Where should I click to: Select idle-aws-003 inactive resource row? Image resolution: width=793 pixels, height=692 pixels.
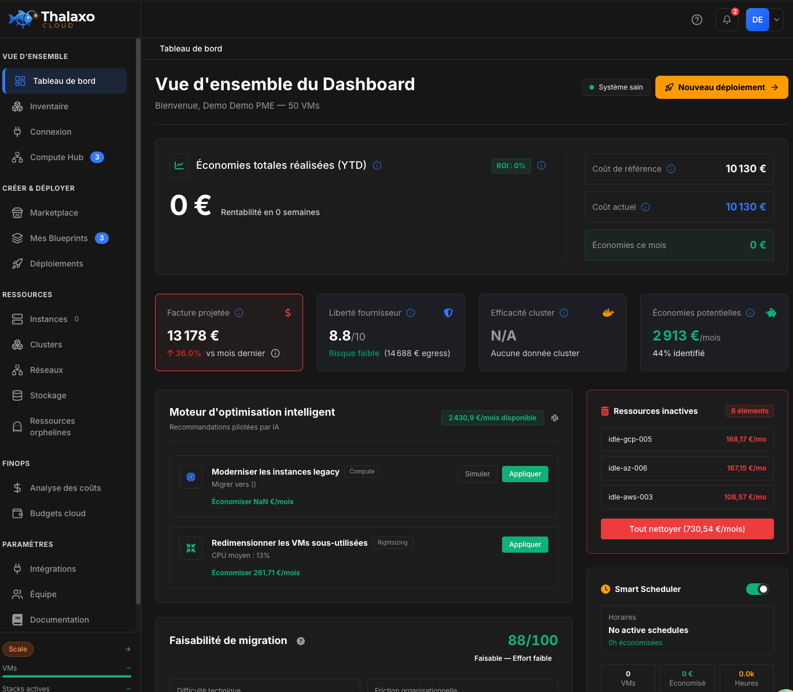(687, 497)
